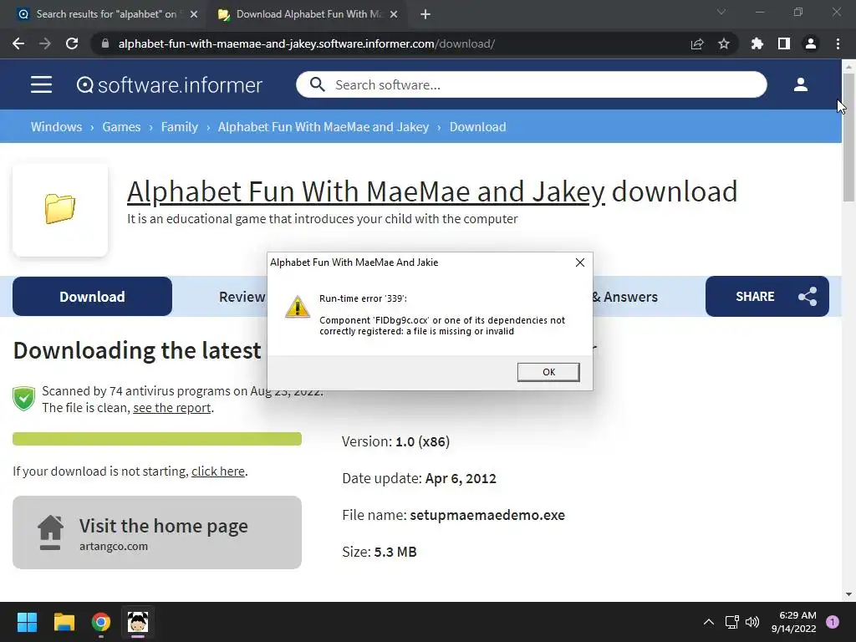
Task: Go to Games breadcrumb
Action: (121, 127)
